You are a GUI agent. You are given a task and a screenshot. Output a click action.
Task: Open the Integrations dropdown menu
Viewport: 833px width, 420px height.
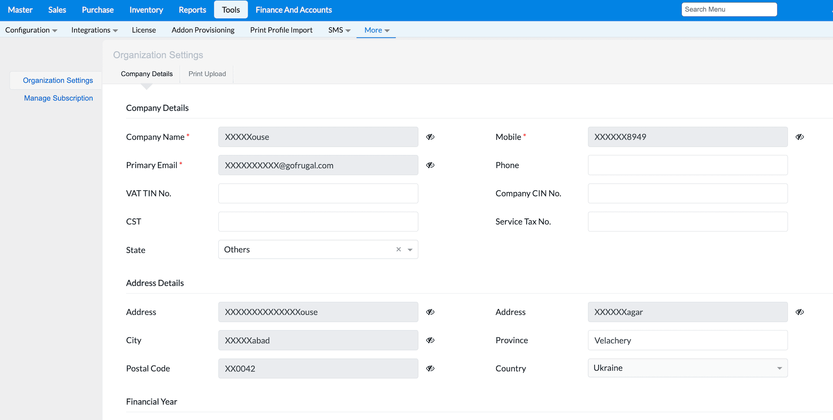tap(94, 30)
